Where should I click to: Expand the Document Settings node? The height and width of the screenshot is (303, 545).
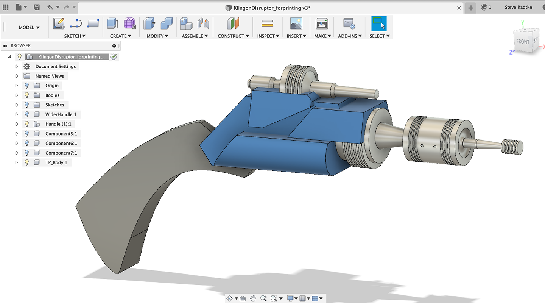click(x=17, y=66)
